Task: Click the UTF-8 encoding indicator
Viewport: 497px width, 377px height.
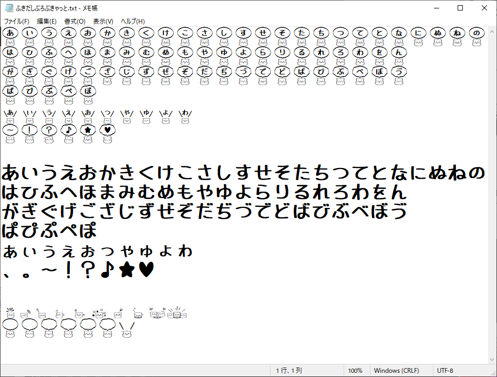Action: 444,370
